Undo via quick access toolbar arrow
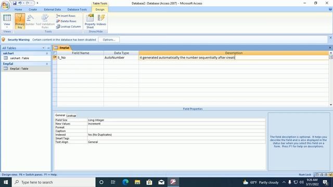333x187 pixels. pyautogui.click(x=20, y=3)
